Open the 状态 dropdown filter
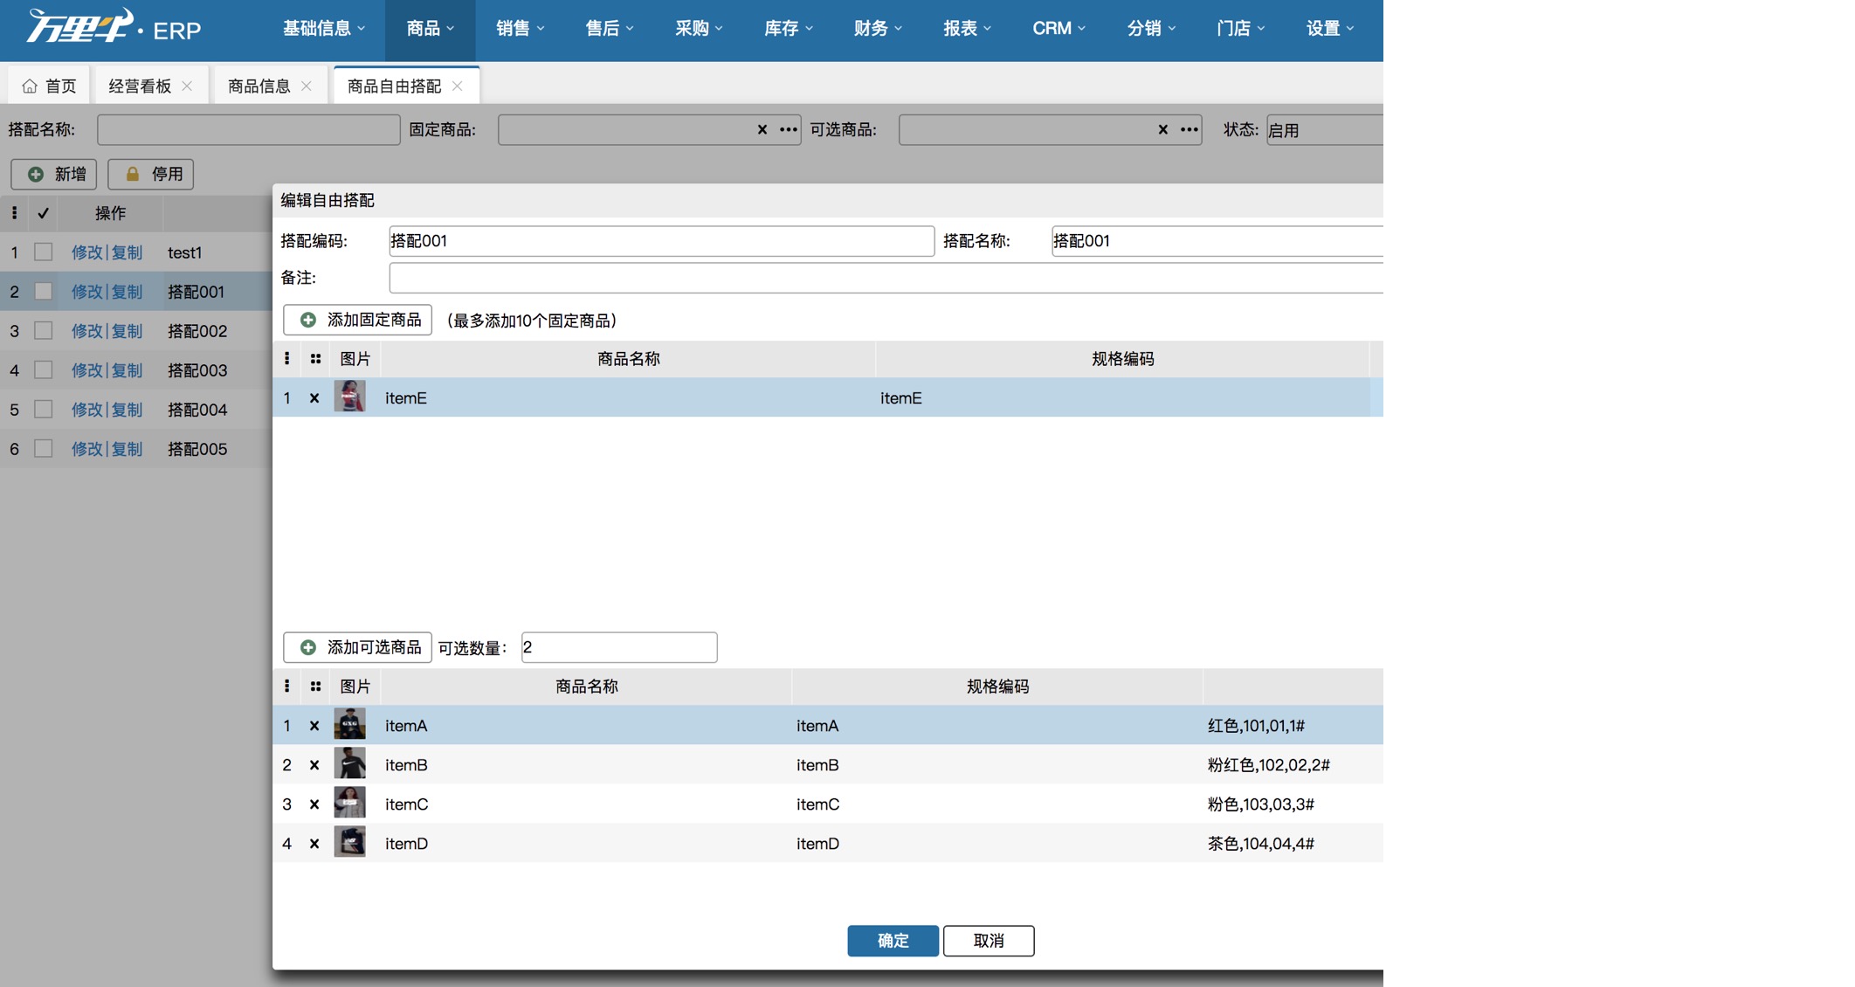 tap(1325, 128)
